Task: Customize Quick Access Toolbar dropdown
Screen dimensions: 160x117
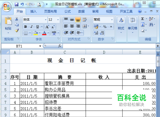Action: (x=47, y=4)
